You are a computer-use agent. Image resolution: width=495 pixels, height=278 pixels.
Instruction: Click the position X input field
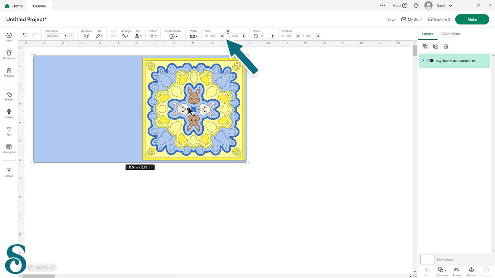pyautogui.click(x=291, y=36)
